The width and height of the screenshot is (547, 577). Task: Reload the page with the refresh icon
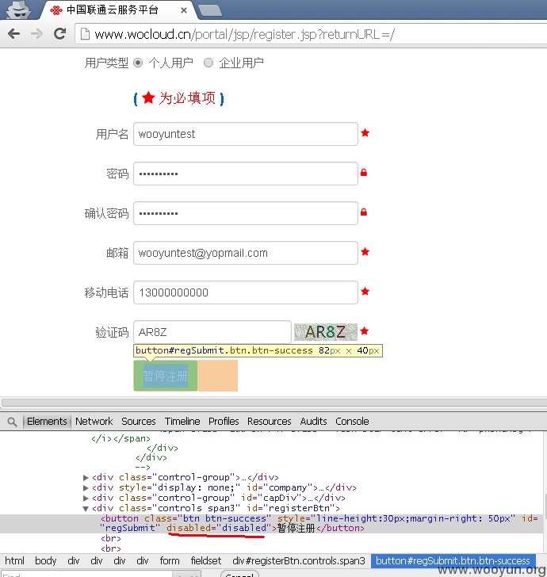59,34
